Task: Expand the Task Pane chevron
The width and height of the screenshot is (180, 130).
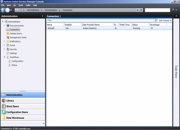Action: pos(177,16)
